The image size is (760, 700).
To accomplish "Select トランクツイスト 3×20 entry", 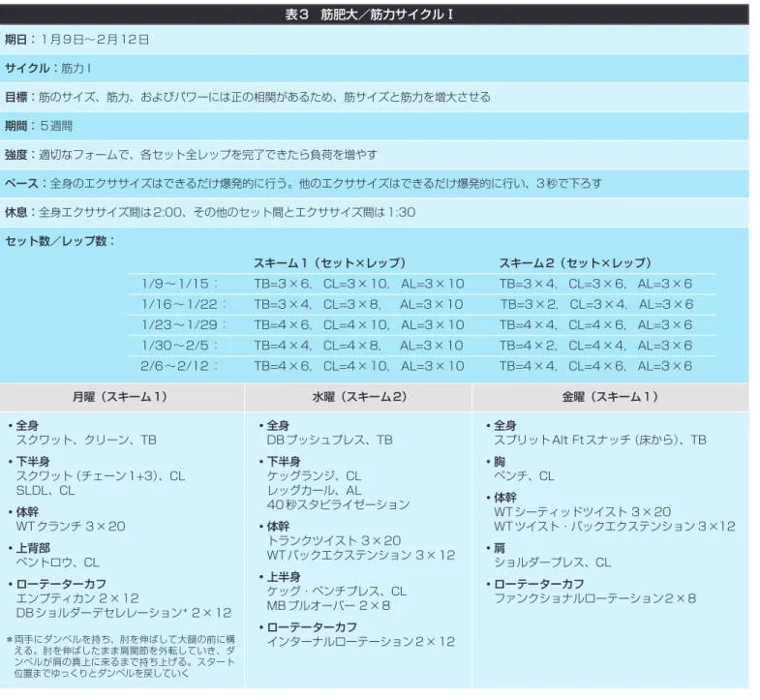I will [x=334, y=541].
